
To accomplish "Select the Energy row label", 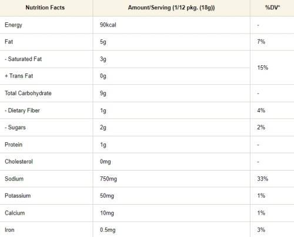I will click(x=14, y=25).
